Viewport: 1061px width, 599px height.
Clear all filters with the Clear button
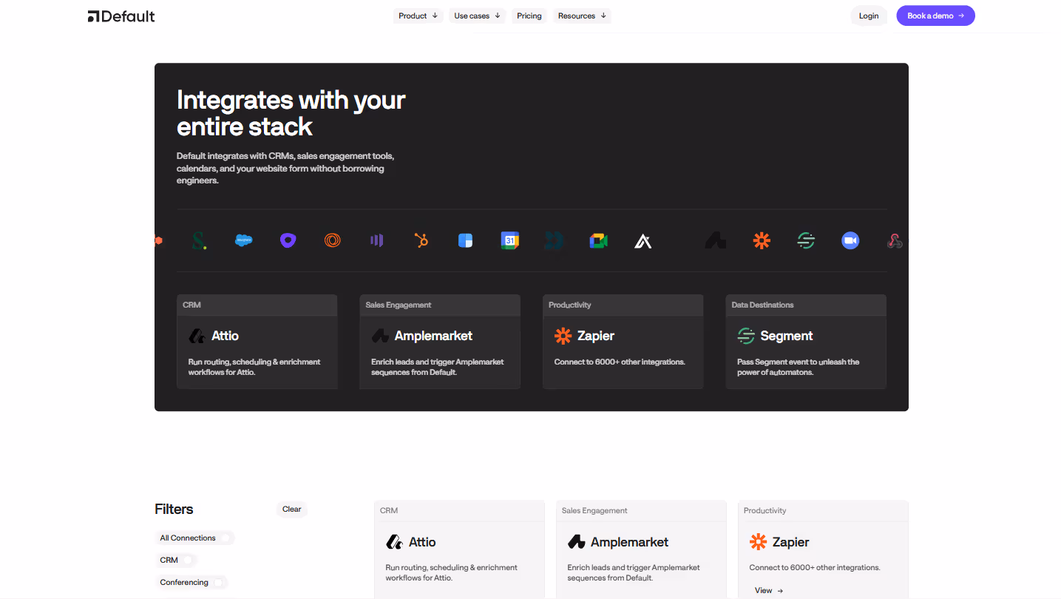click(292, 509)
